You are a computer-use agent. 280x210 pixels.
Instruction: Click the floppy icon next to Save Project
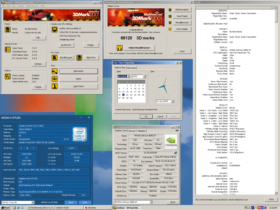(x=170, y=16)
